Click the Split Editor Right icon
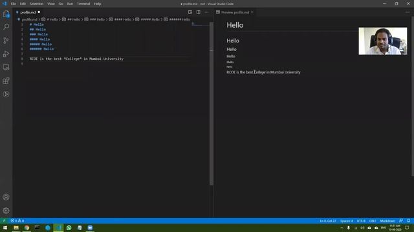Screen dimensions: 414x232 click(199, 12)
